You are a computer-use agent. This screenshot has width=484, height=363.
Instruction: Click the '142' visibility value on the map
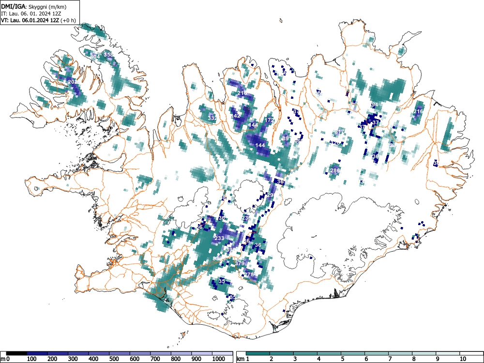236,116
